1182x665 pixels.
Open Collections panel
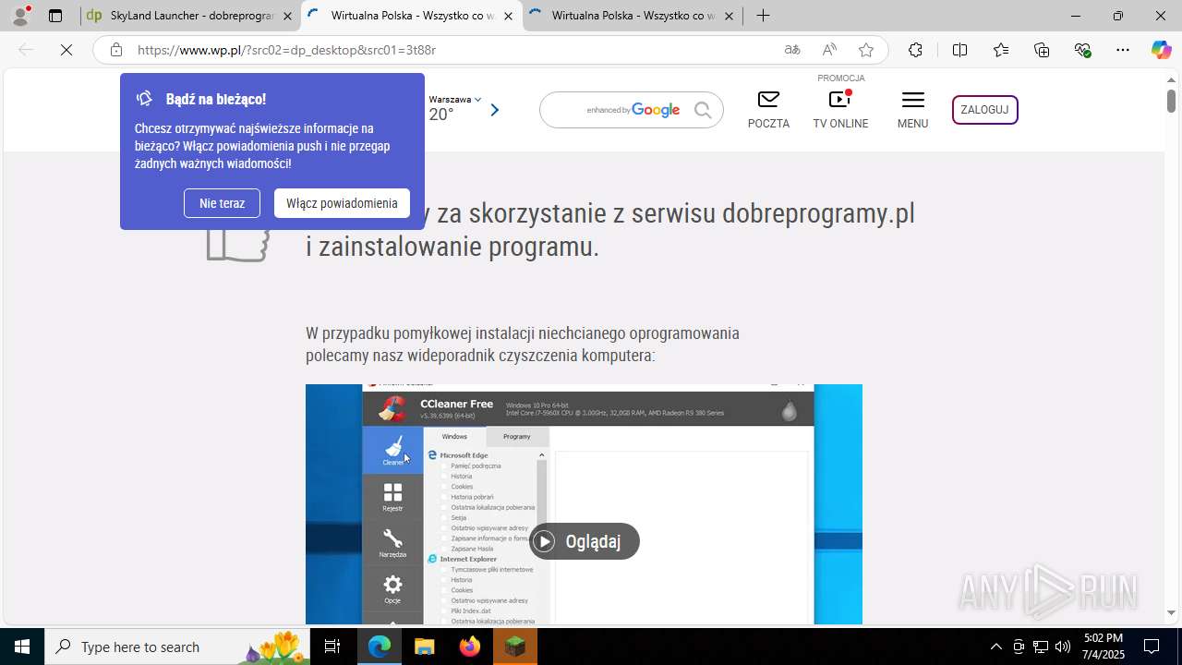tap(1042, 50)
